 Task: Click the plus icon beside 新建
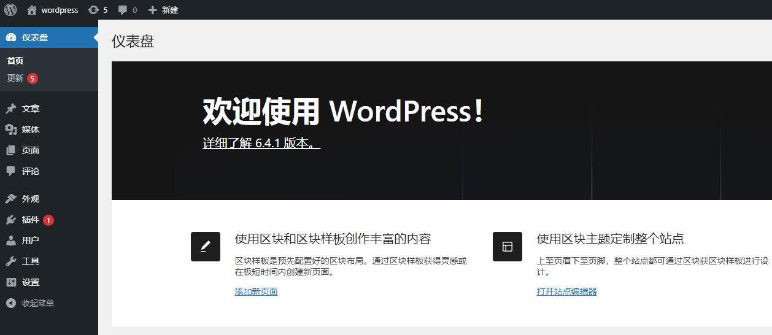click(153, 10)
